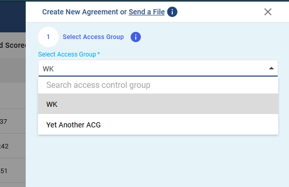This screenshot has height=187, width=289.
Task: Select the background row ending in 37
Action: [x=13, y=121]
